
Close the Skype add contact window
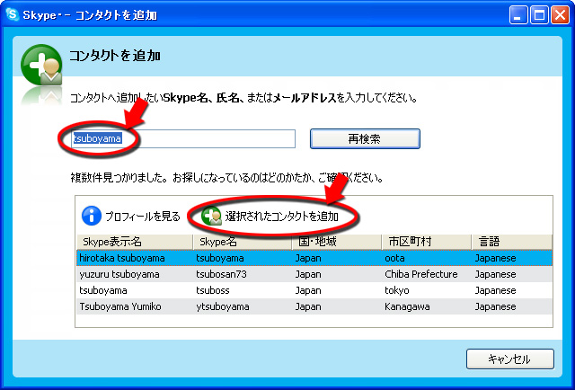tap(561, 15)
